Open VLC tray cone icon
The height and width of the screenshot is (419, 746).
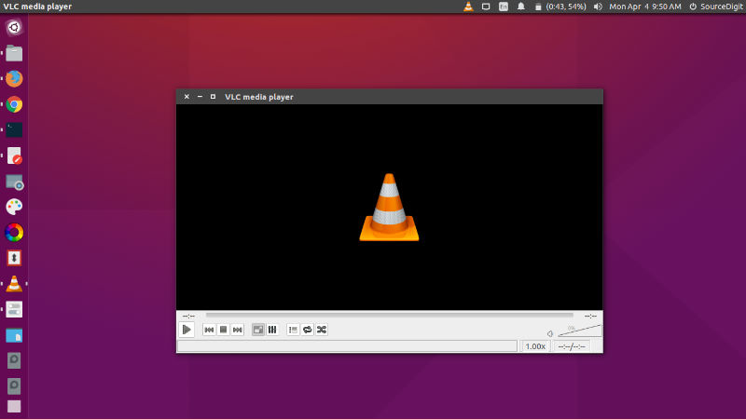469,7
